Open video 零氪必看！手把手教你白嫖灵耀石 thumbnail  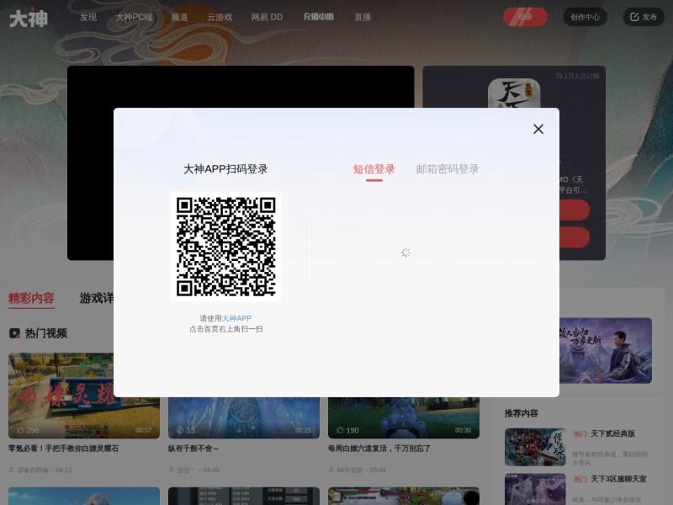pos(83,396)
